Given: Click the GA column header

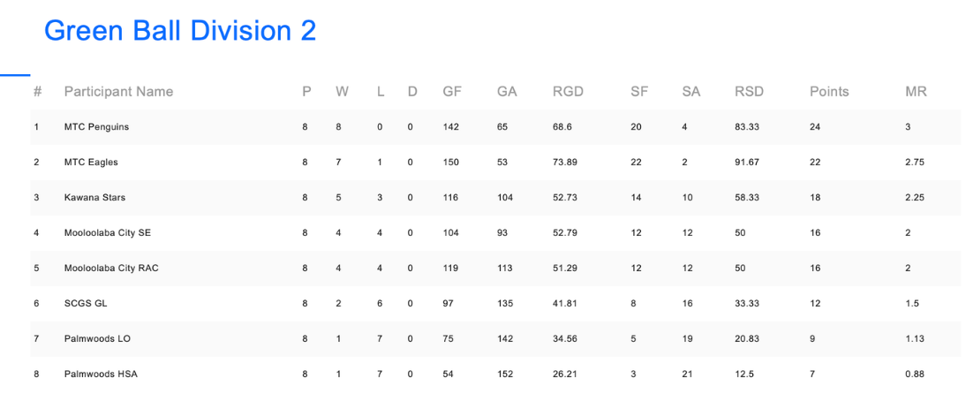Looking at the screenshot, I should tap(507, 92).
